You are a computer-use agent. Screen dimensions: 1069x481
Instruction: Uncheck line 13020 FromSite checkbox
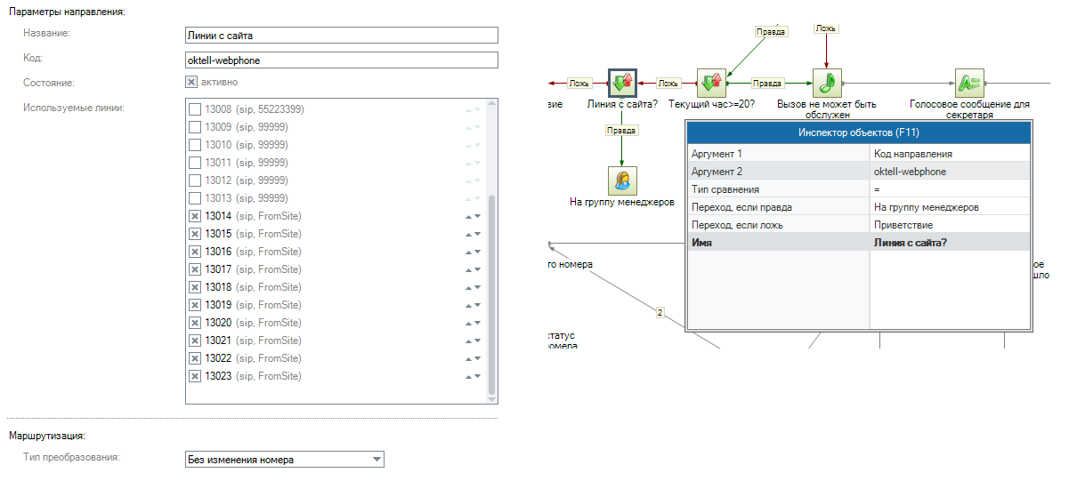[x=195, y=323]
